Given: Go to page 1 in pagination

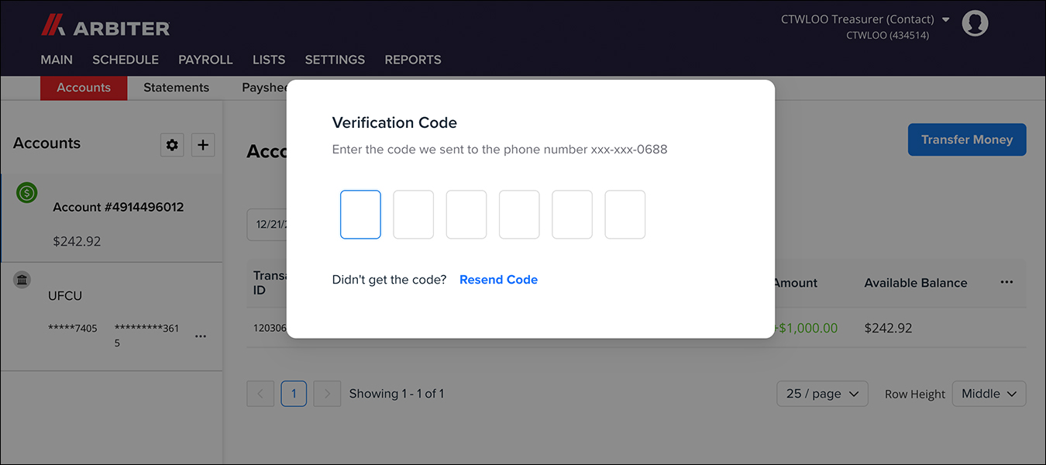Looking at the screenshot, I should [294, 394].
